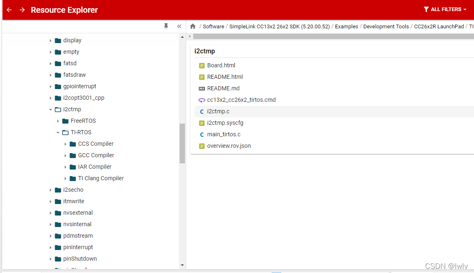This screenshot has height=273, width=474.
Task: Click the i2ctmp.c C-file icon
Action: (201, 112)
